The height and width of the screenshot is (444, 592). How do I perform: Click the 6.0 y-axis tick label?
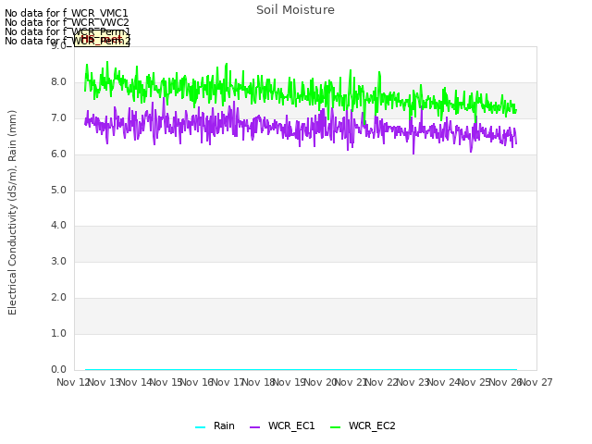coord(58,154)
